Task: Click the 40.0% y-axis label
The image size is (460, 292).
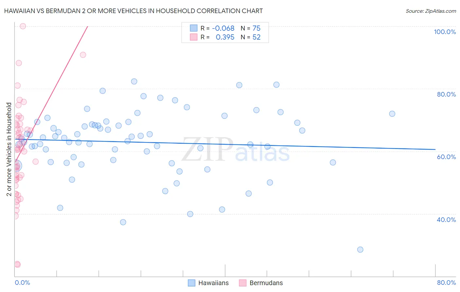Action: 446,220
